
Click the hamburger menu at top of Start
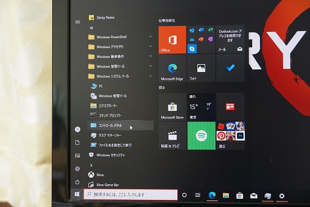pos(78,22)
